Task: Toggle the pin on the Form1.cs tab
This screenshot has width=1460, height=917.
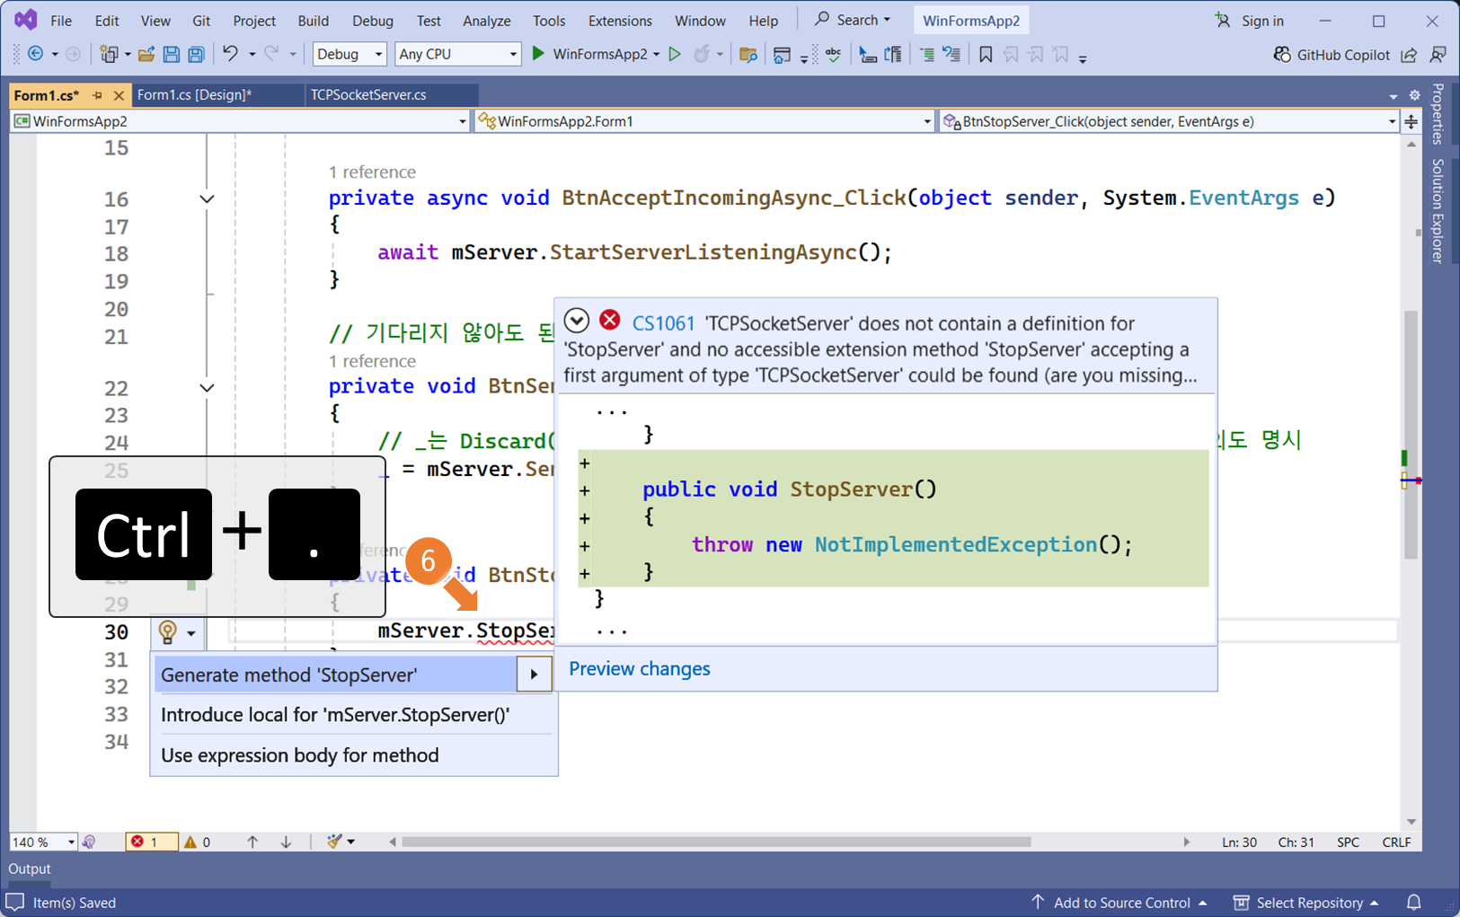Action: [97, 95]
